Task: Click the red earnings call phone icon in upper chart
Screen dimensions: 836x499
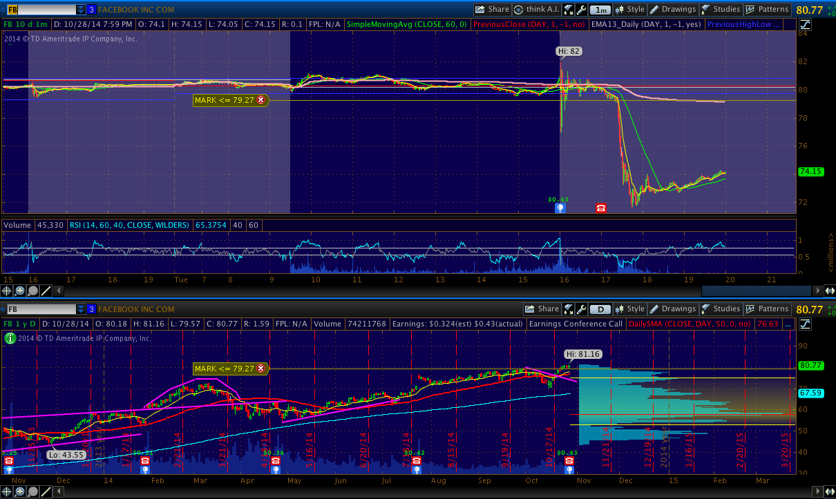Action: (600, 208)
